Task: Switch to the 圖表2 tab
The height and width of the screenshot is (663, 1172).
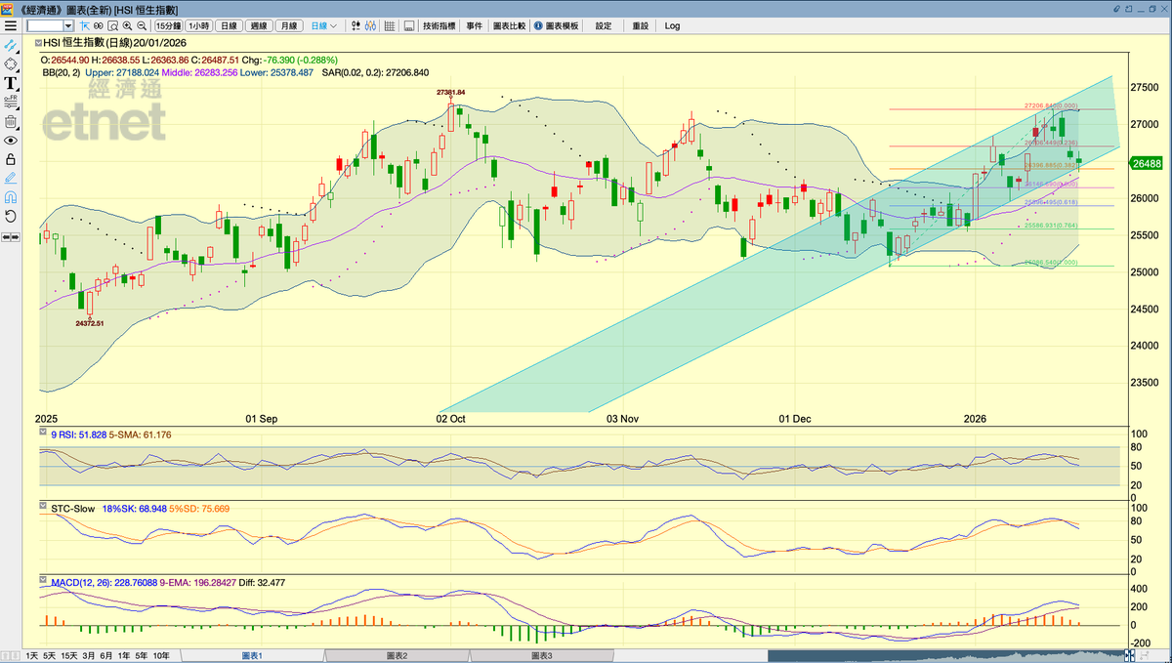Action: (x=398, y=655)
